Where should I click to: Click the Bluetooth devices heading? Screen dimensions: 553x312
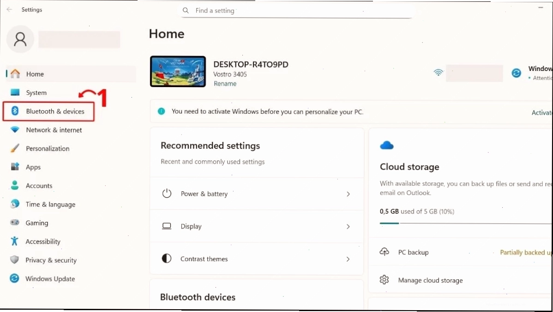click(198, 297)
